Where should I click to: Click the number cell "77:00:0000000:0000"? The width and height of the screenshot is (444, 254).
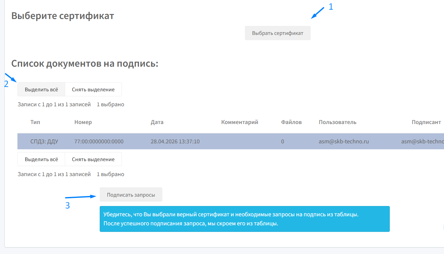click(99, 141)
